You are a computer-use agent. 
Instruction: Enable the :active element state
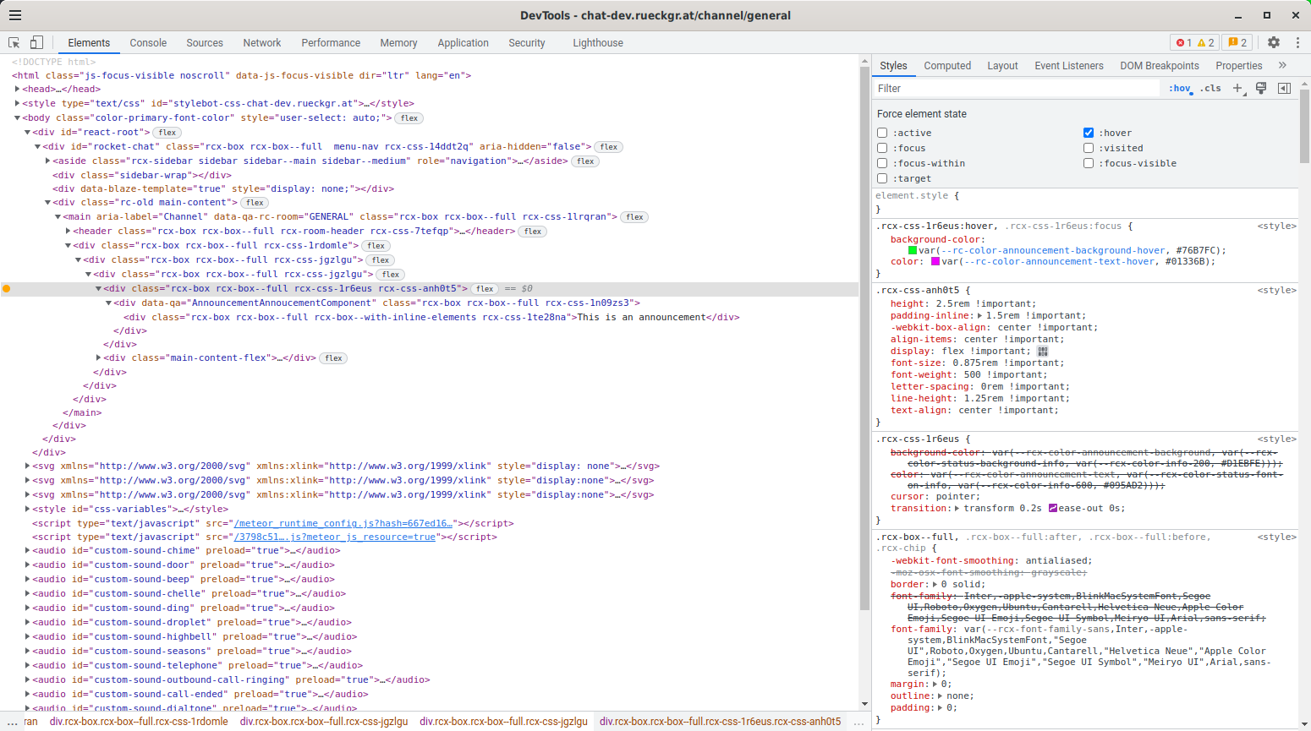(x=882, y=132)
